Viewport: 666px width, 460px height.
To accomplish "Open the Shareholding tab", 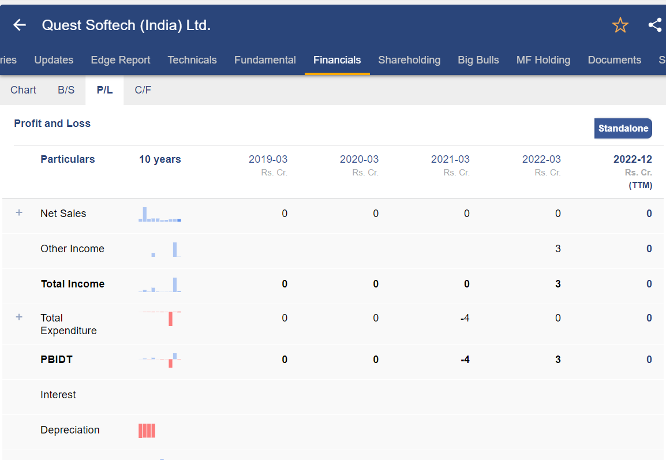I will [409, 60].
